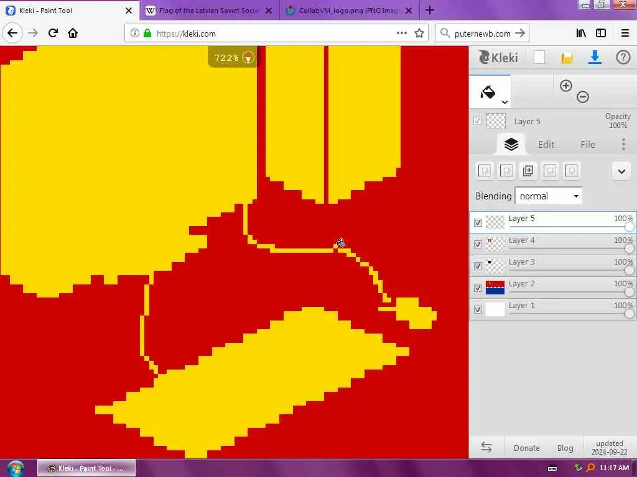This screenshot has height=477, width=637.
Task: Open the Blending mode dropdown
Action: point(548,196)
